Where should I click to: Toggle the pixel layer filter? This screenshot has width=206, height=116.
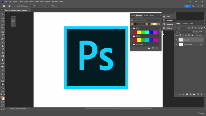[189, 28]
